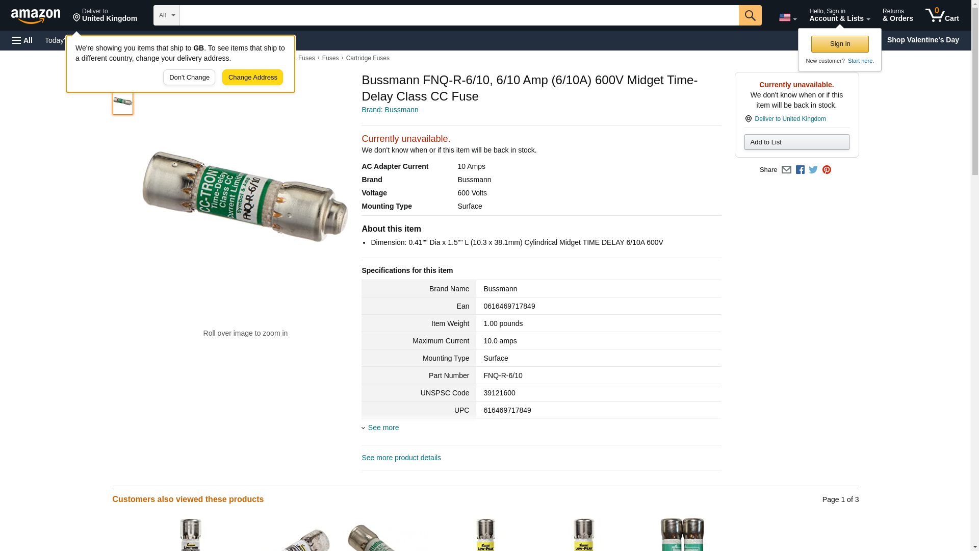Viewport: 979px width, 551px height.
Task: Share product on Facebook
Action: coord(800,170)
